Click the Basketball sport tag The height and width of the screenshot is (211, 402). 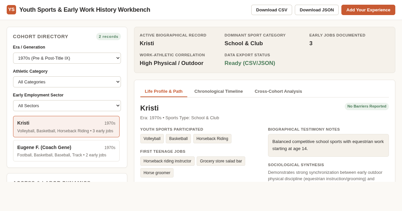[x=179, y=139]
